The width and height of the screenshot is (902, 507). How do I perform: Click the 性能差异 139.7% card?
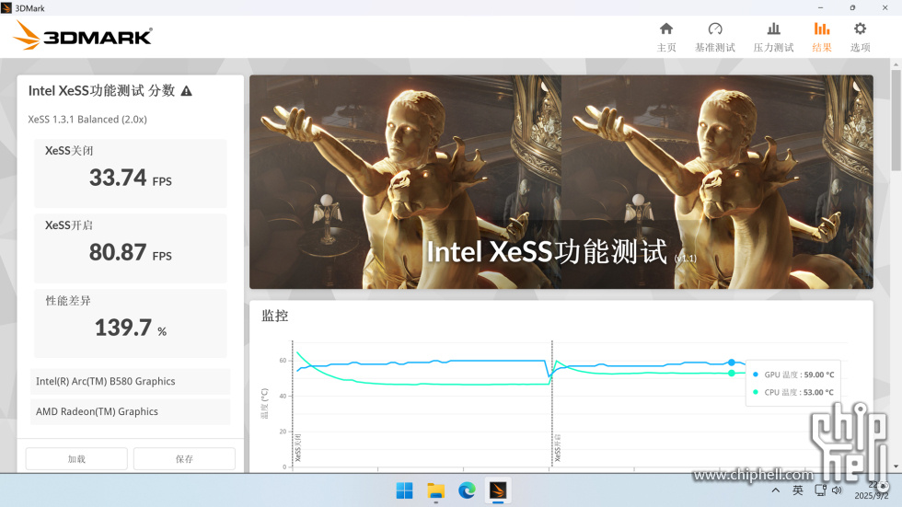pos(130,323)
